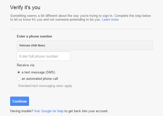Click the 'Enter a phone number' label
The image size is (163, 116).
(x=34, y=36)
